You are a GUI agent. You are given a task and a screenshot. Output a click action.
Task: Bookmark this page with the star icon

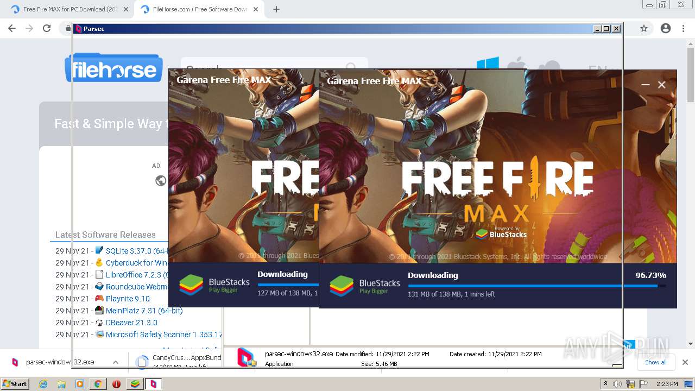(x=644, y=28)
